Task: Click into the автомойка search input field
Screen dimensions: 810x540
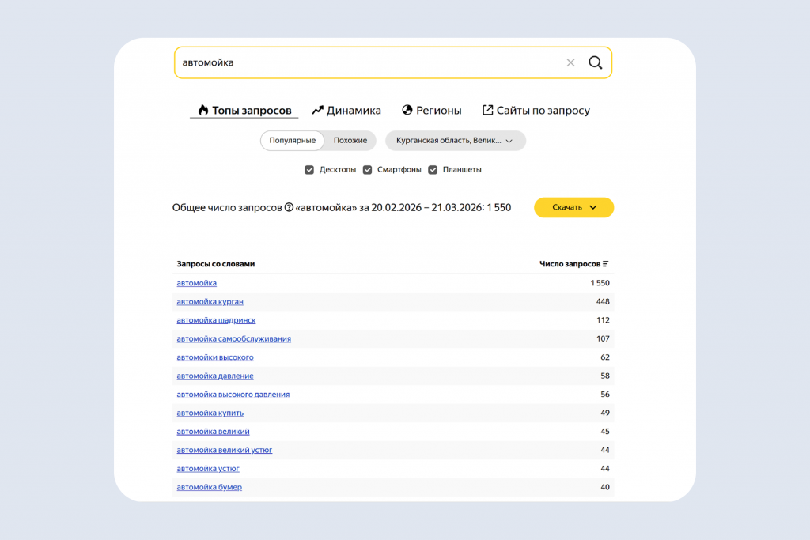Action: click(x=369, y=62)
